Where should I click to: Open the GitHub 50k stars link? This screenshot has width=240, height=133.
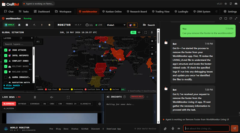(x=89, y=25)
